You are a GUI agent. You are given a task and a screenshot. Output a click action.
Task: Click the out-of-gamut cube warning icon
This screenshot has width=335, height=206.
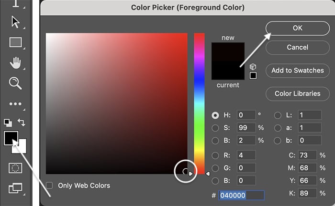[253, 67]
